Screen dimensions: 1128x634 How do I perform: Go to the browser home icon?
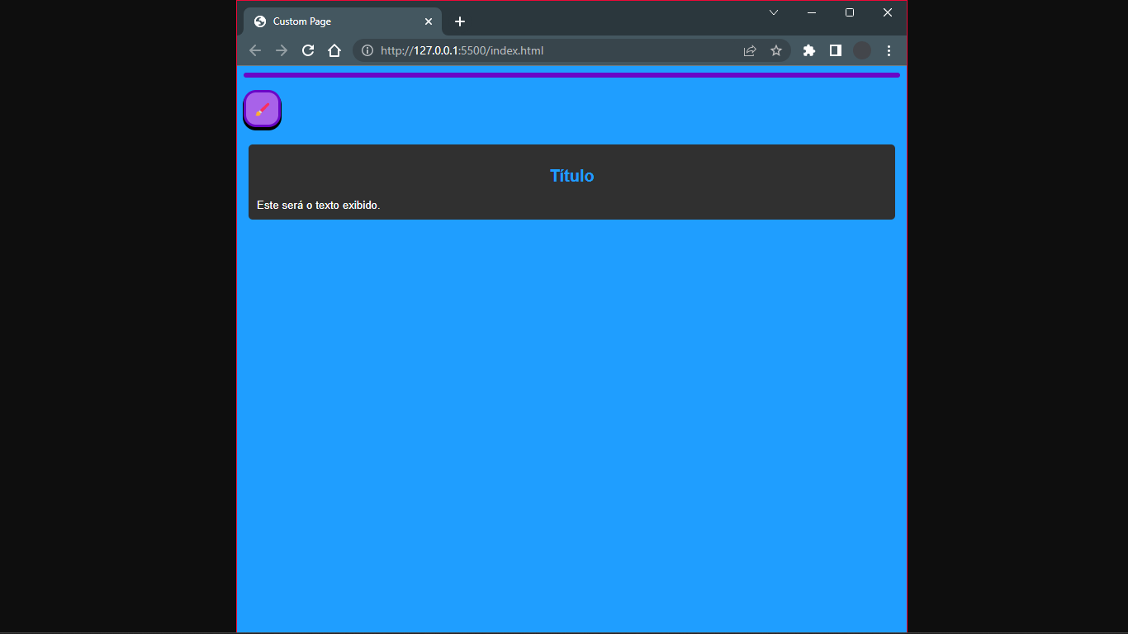click(x=334, y=50)
